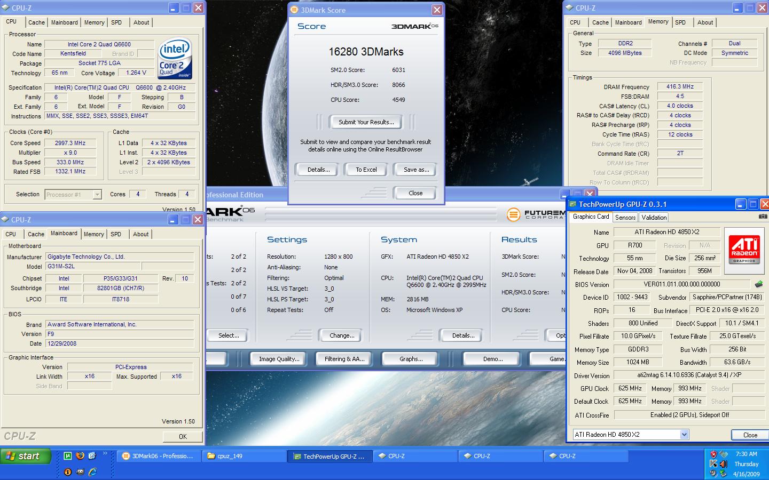Click the GPU-Z BIOS save chip icon
Image resolution: width=769 pixels, height=480 pixels.
coord(759,284)
